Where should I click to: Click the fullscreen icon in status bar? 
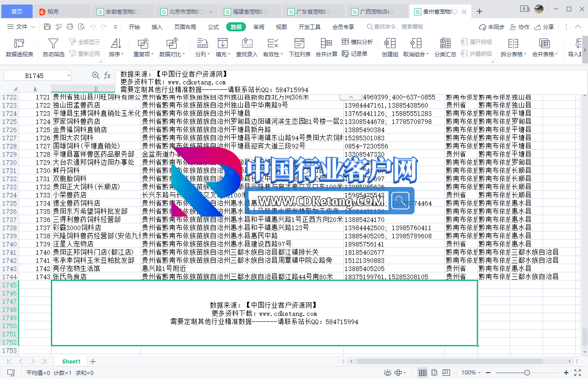pyautogui.click(x=578, y=373)
